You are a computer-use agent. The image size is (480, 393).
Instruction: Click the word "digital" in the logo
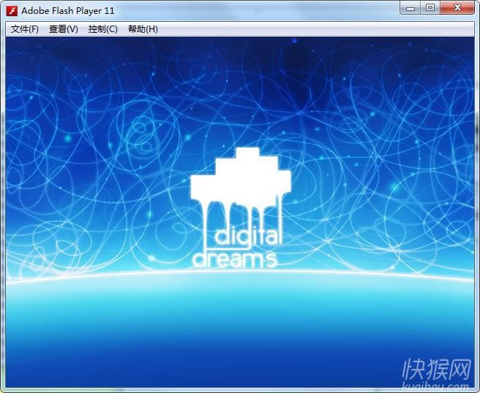pos(247,236)
